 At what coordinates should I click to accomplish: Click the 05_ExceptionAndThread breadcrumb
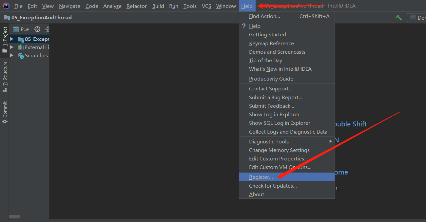[41, 17]
